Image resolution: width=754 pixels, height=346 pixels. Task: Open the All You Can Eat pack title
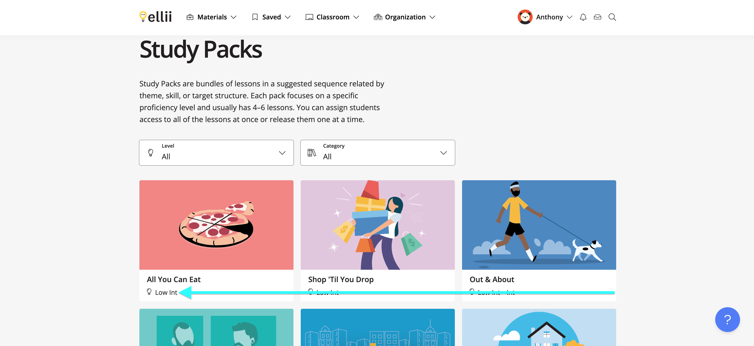coord(174,279)
